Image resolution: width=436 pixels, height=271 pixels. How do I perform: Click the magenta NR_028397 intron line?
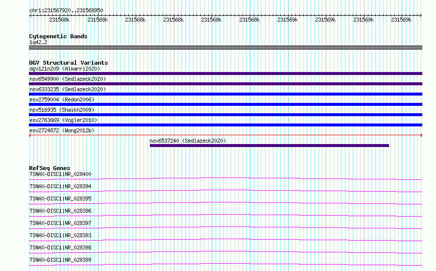pyautogui.click(x=225, y=227)
